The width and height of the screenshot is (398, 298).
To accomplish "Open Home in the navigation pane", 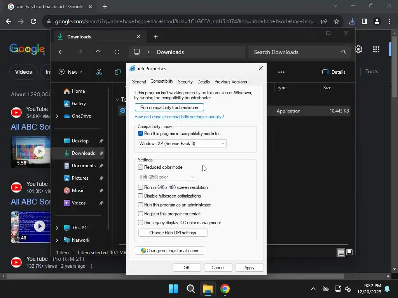I will click(78, 91).
